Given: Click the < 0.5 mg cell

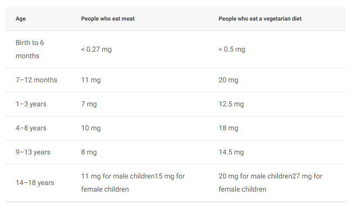Looking at the screenshot, I should pos(232,49).
